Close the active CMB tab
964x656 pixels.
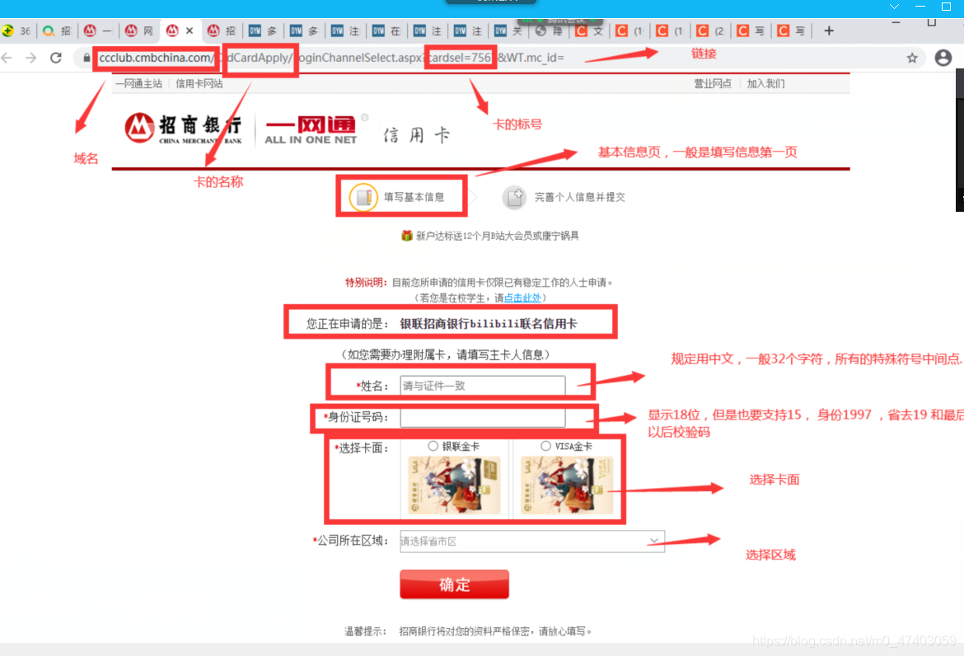[190, 30]
